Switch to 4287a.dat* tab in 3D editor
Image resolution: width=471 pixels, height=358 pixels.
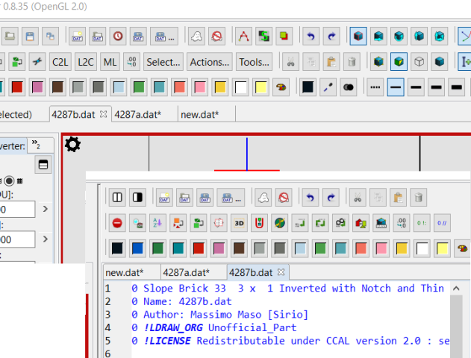(x=139, y=114)
